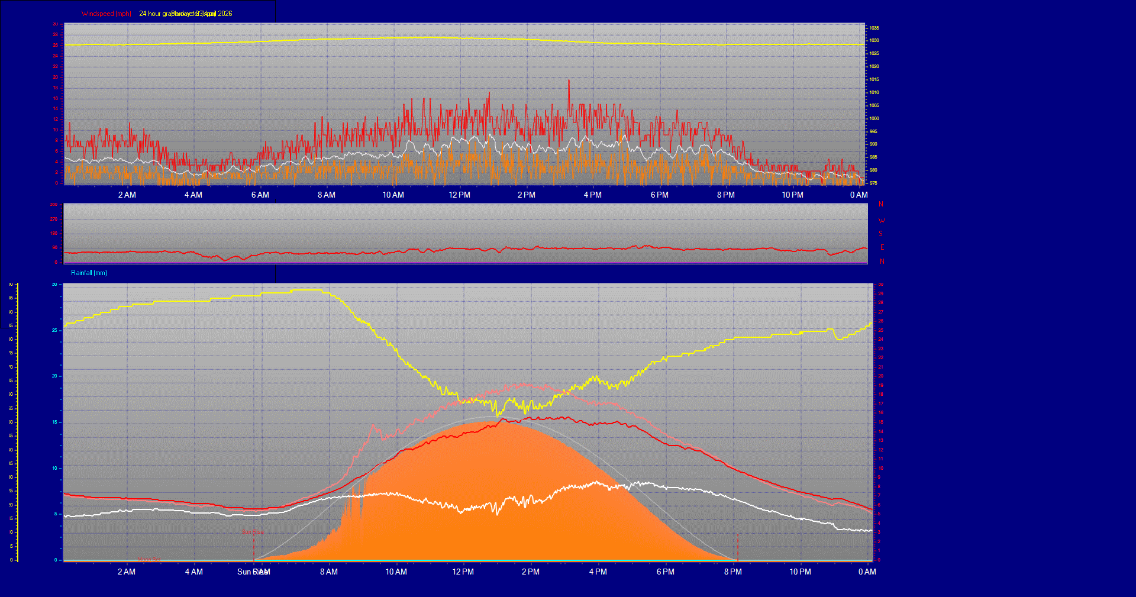Click the 12 PM time axis label
Image resolution: width=1136 pixels, height=597 pixels.
(460, 195)
